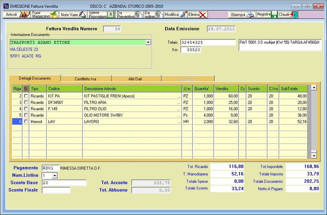Open the Articoli toolbar button
The height and width of the screenshot is (215, 327).
pyautogui.click(x=17, y=15)
